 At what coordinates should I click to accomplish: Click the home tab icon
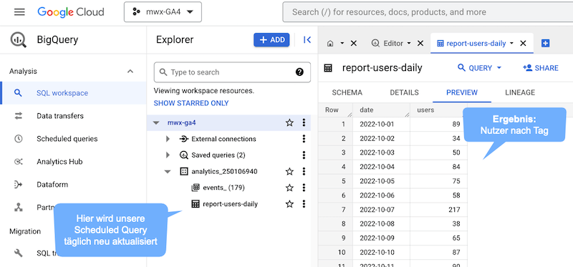click(330, 44)
